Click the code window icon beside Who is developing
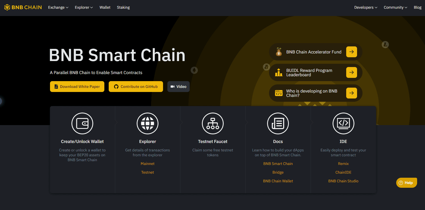The width and height of the screenshot is (425, 210). pyautogui.click(x=279, y=93)
